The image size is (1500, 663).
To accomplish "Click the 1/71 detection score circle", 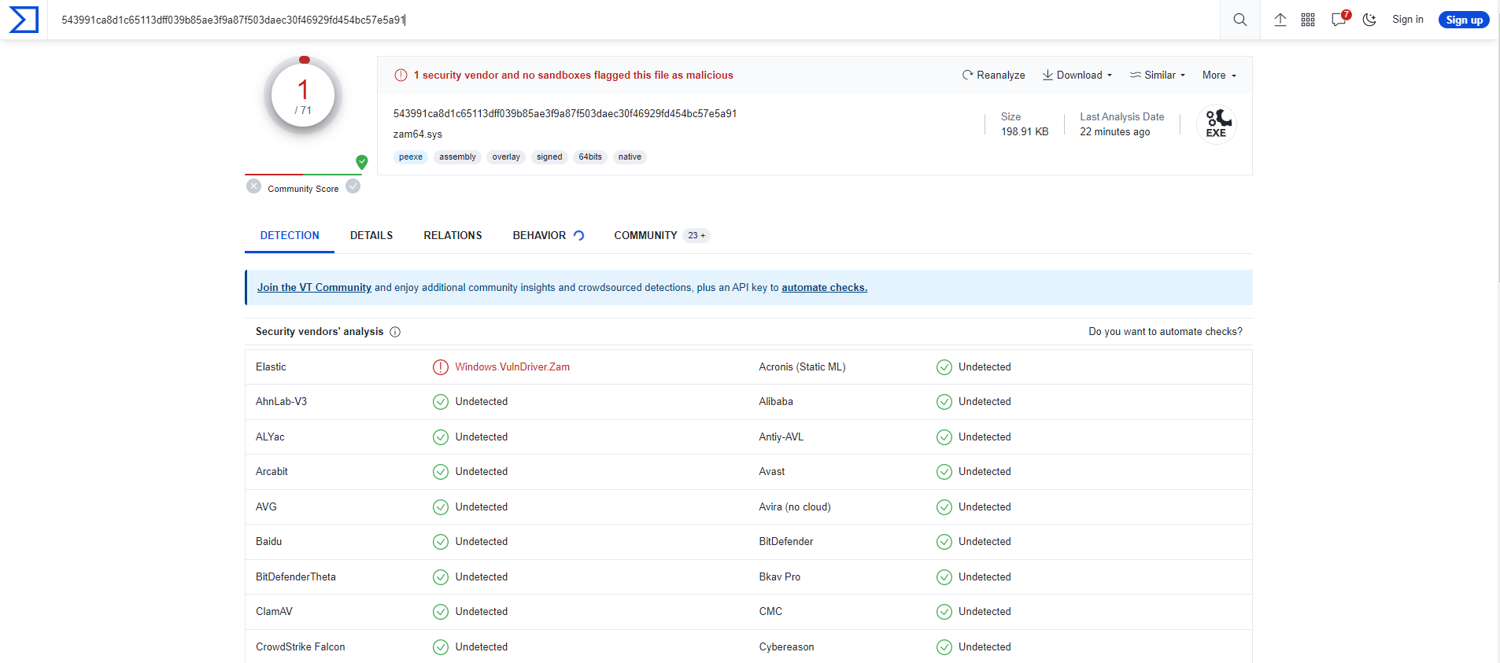I will 303,95.
